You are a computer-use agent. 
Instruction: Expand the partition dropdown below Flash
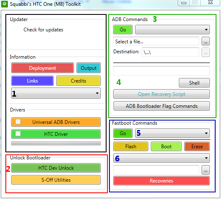[x=162, y=158]
